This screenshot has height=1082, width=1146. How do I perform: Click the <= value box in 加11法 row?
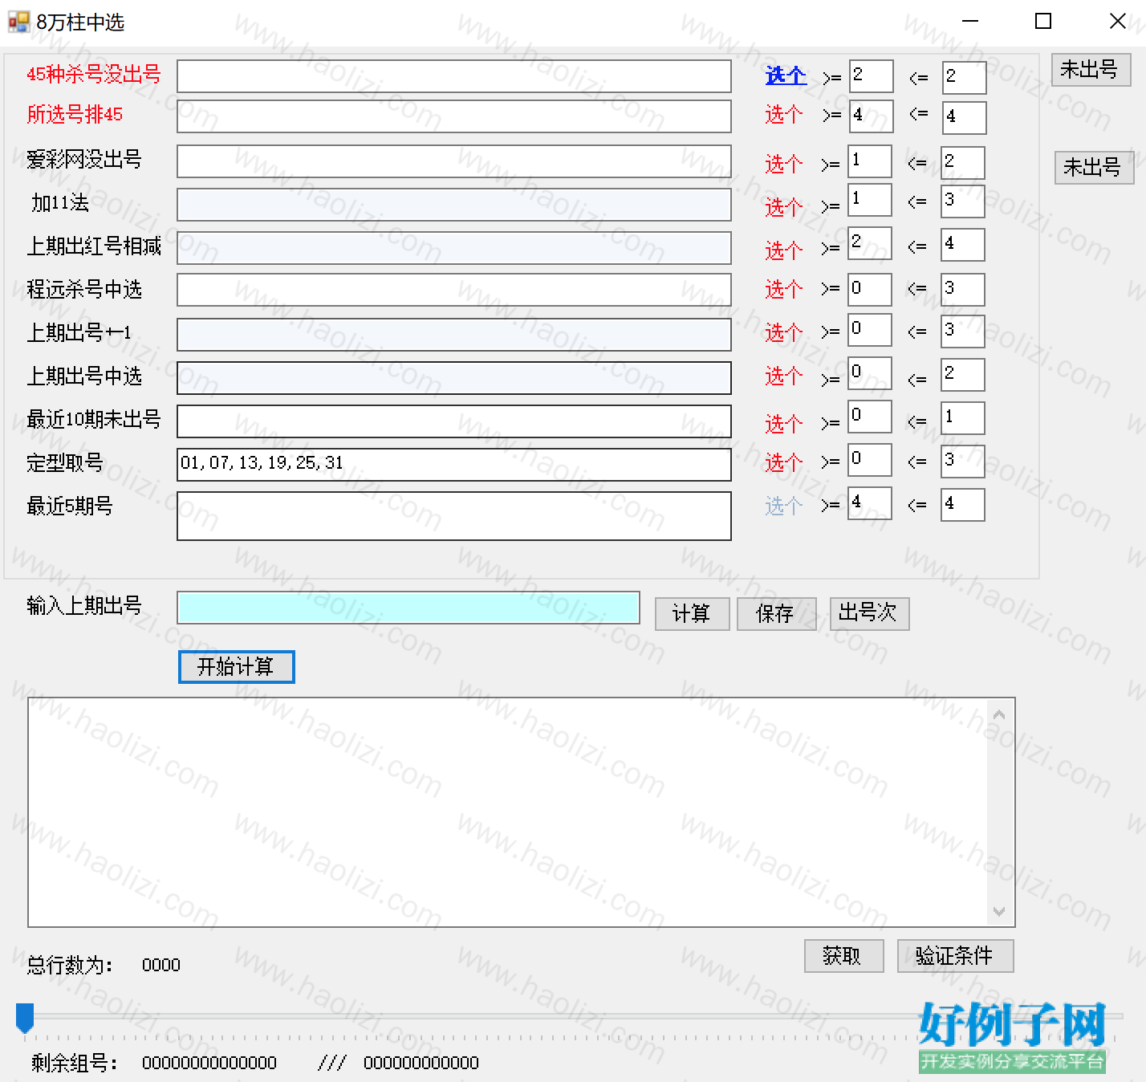pos(963,201)
